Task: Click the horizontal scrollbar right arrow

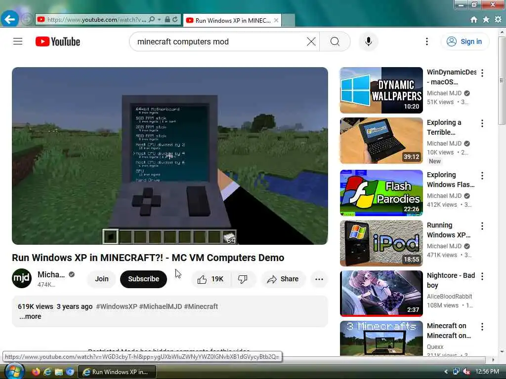Action: pos(493,359)
